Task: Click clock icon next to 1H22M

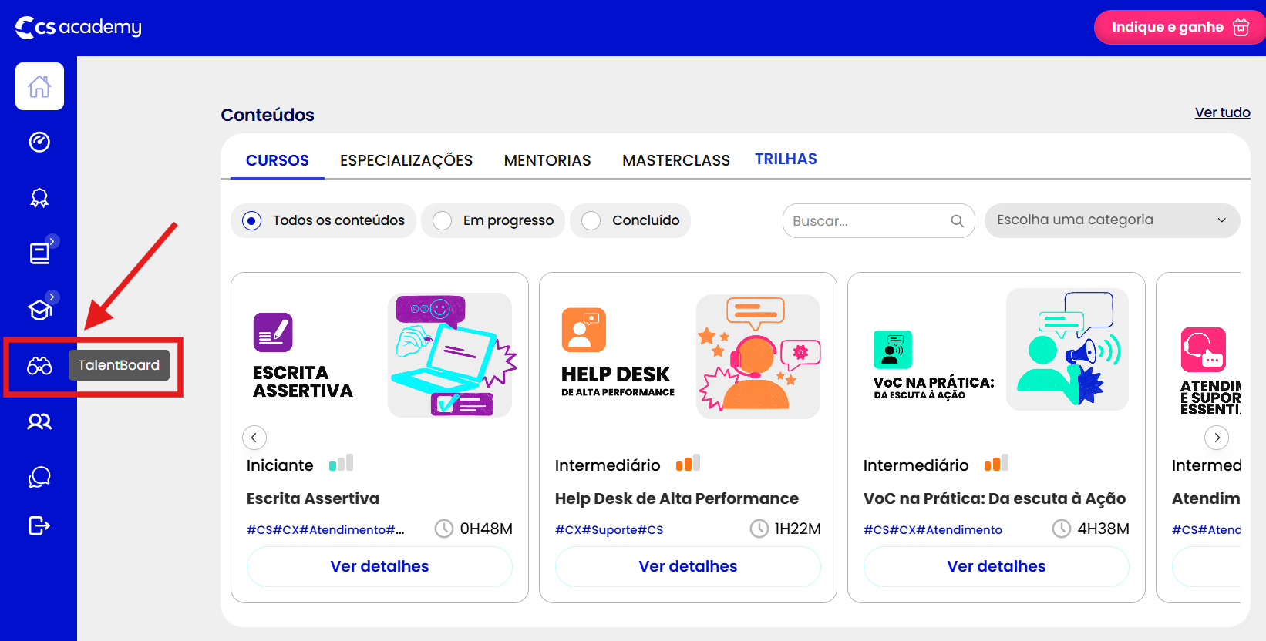Action: pyautogui.click(x=759, y=529)
